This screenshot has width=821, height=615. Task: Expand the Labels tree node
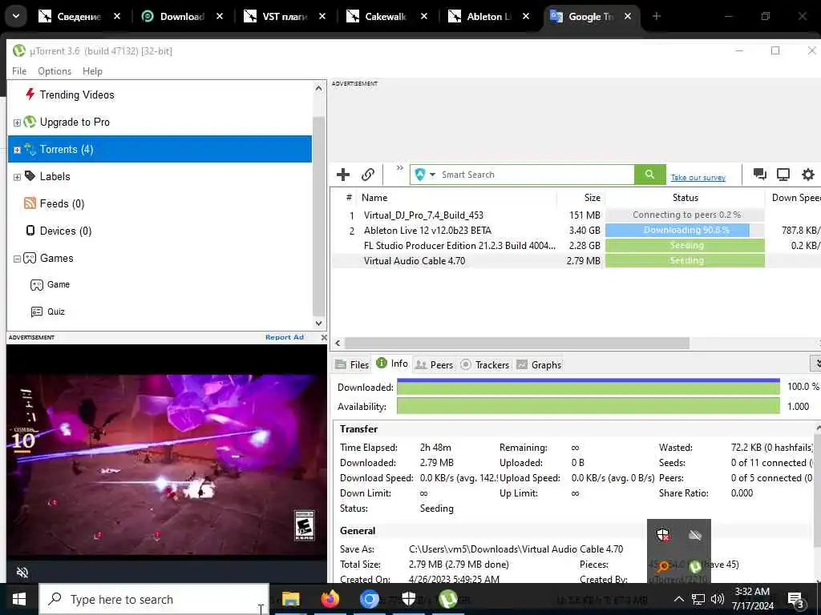tap(17, 177)
